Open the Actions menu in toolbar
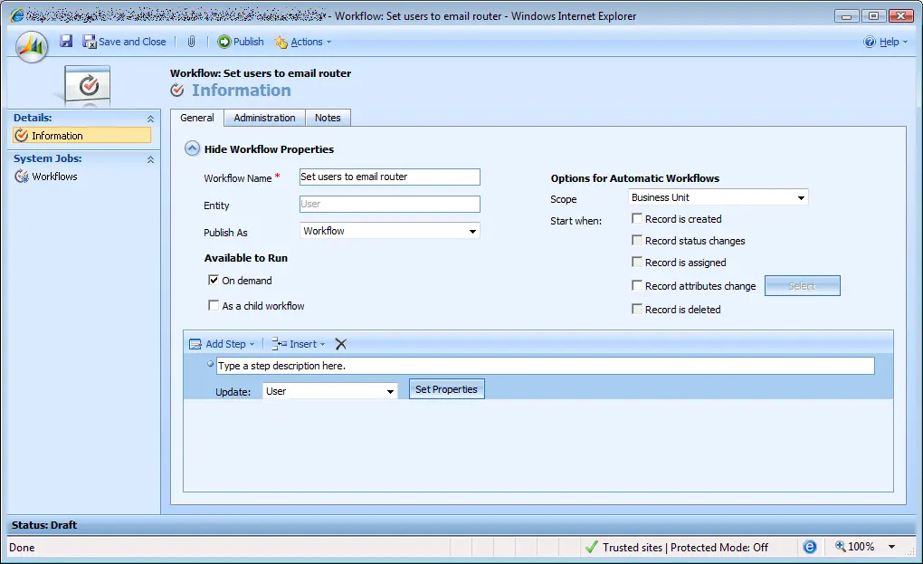The width and height of the screenshot is (923, 564). [x=303, y=42]
